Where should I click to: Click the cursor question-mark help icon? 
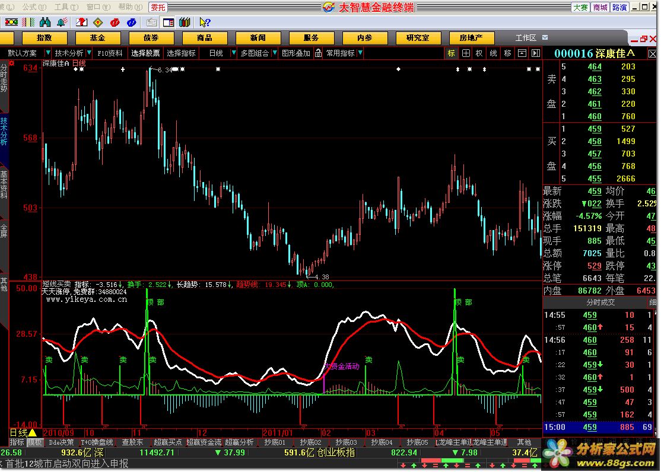coord(205,22)
